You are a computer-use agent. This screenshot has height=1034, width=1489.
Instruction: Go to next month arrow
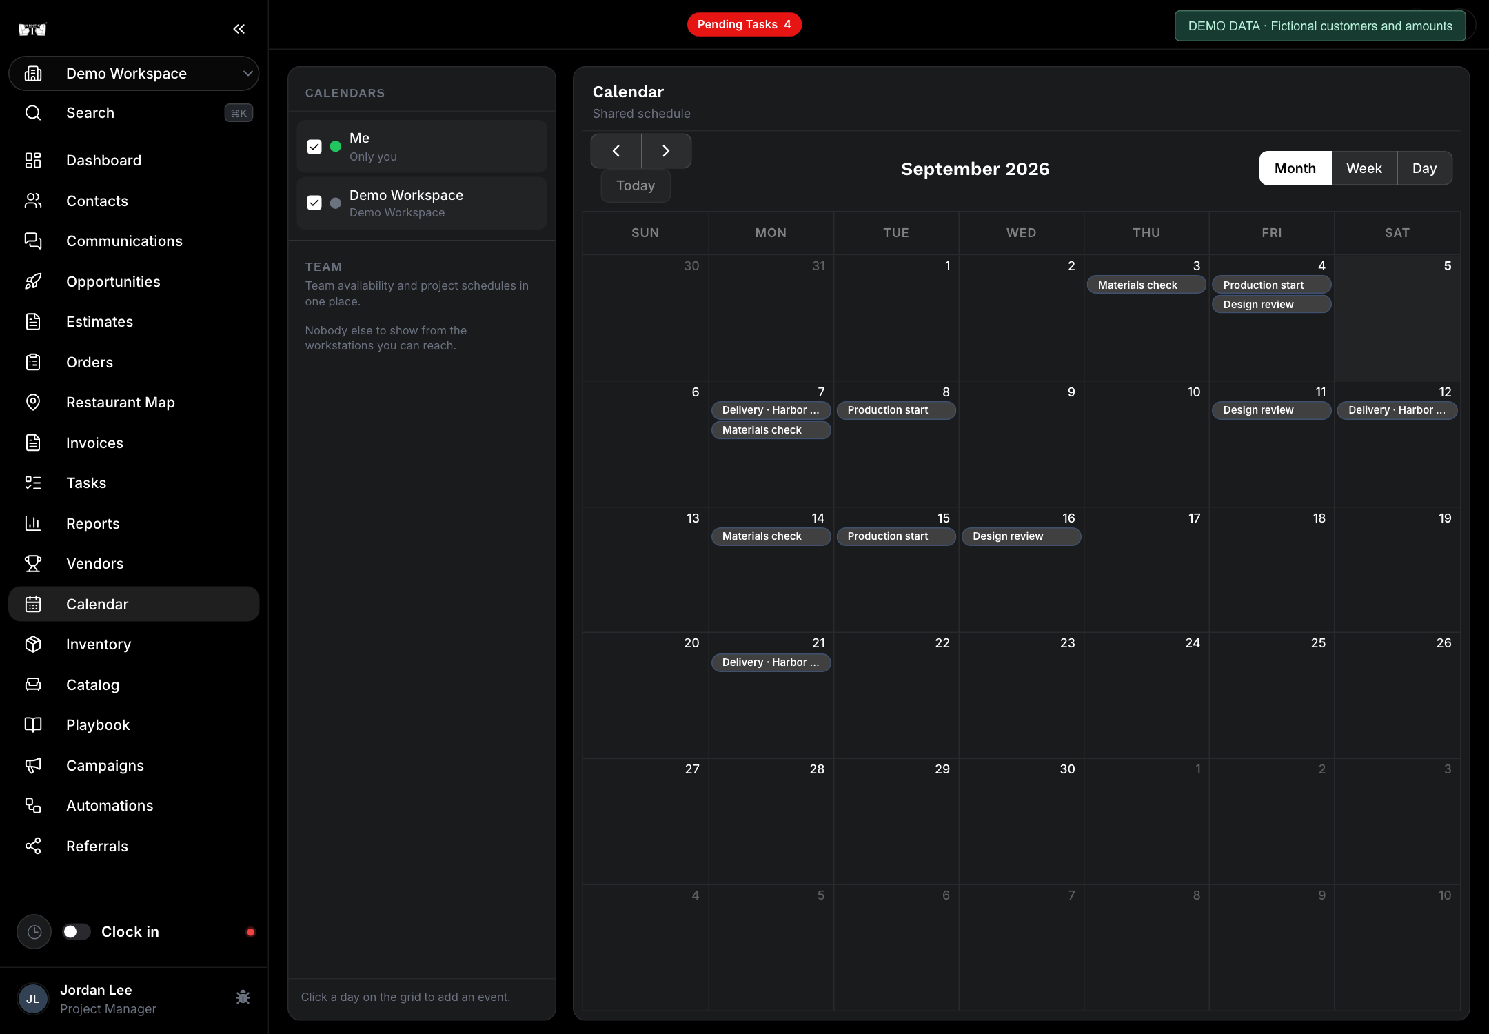point(666,151)
